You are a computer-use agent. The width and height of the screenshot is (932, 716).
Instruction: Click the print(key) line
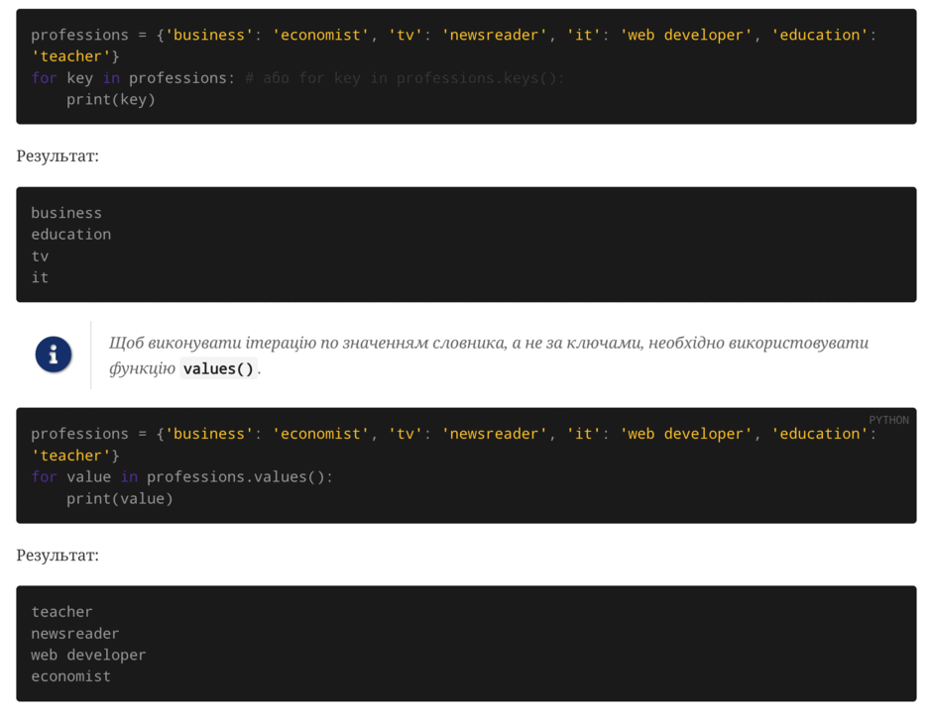[x=111, y=99]
